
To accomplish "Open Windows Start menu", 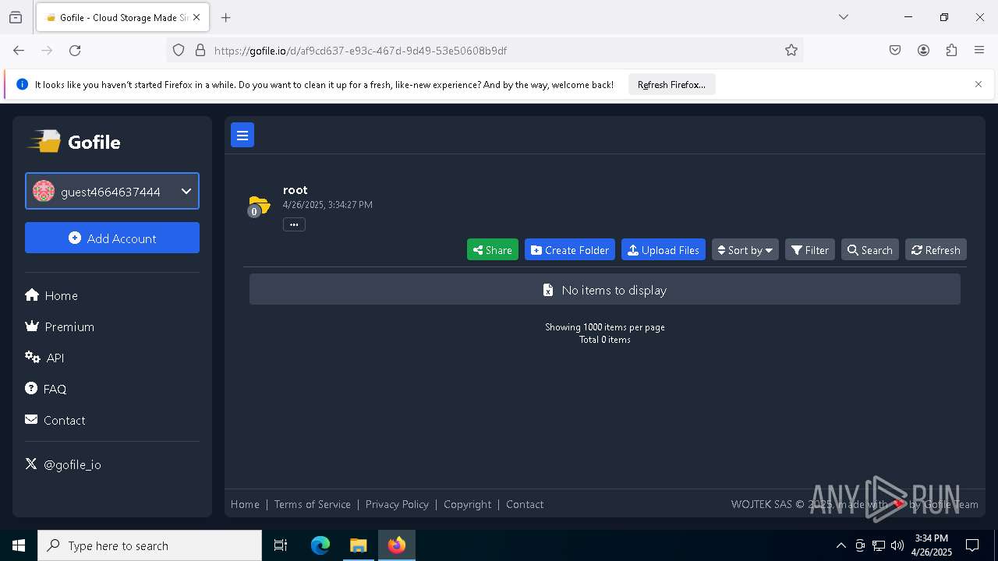I will tap(19, 545).
